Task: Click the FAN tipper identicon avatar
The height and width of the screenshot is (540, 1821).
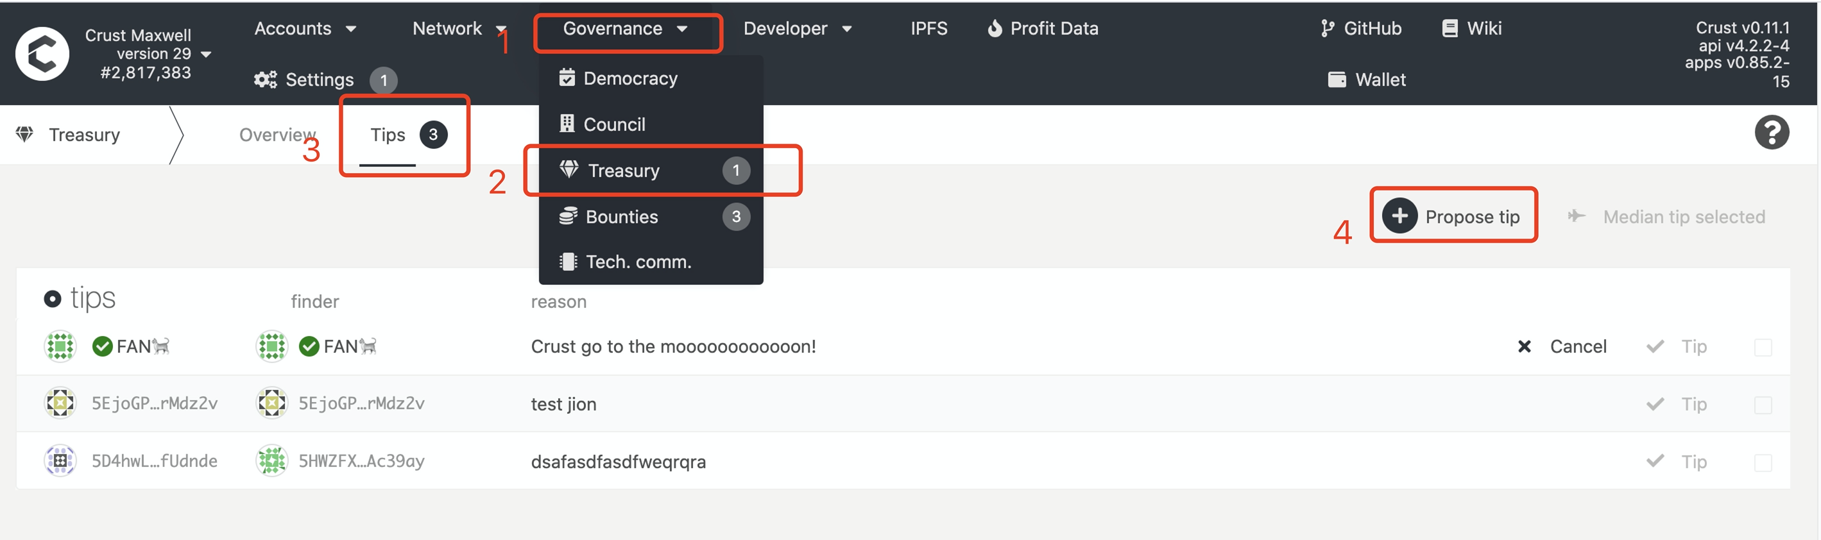Action: point(60,346)
